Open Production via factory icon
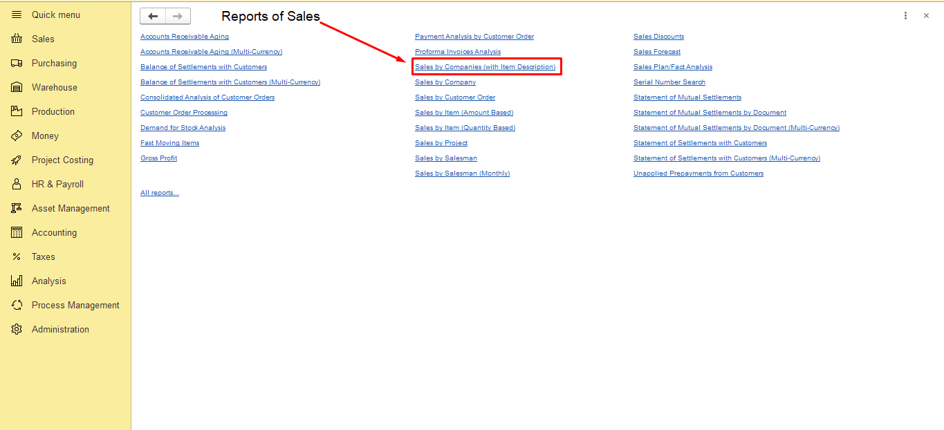The width and height of the screenshot is (944, 430). [x=17, y=112]
